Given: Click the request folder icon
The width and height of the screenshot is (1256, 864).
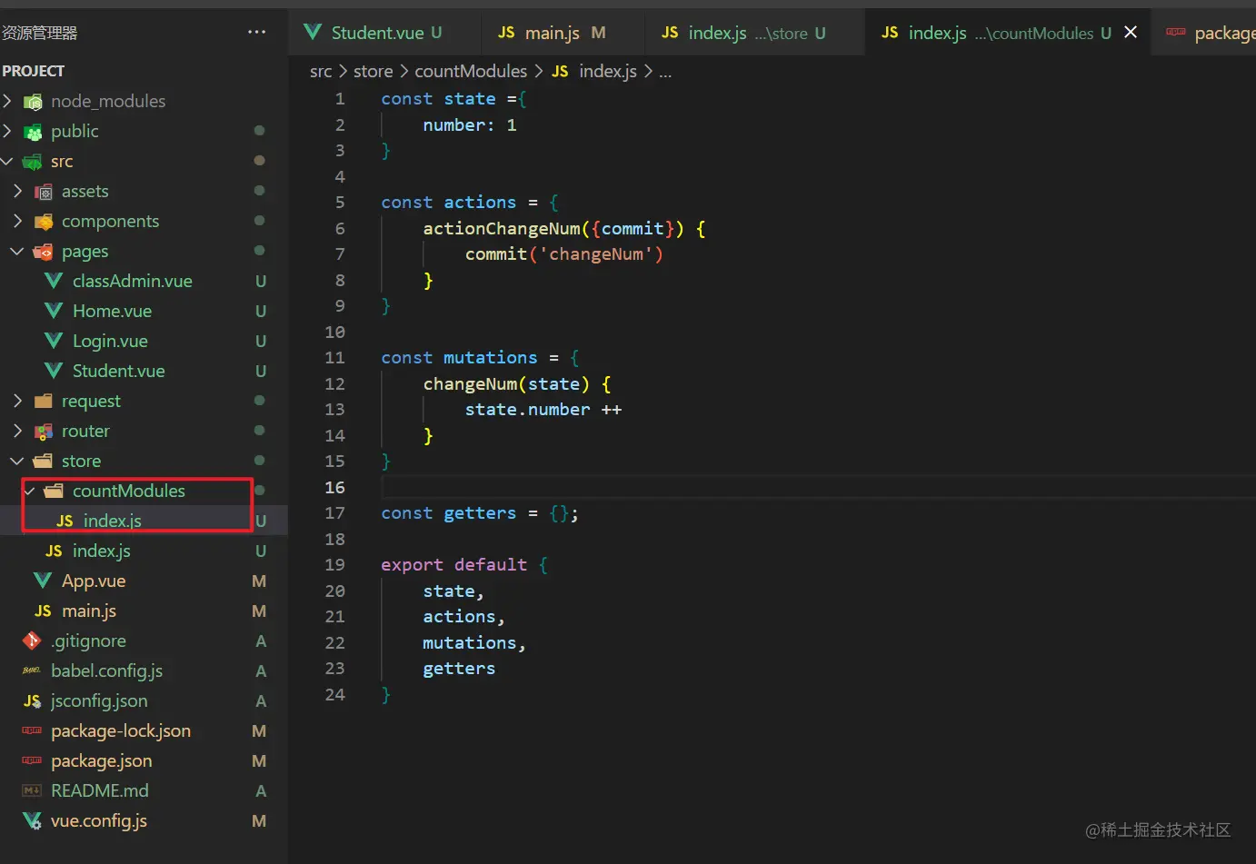Looking at the screenshot, I should [x=44, y=401].
